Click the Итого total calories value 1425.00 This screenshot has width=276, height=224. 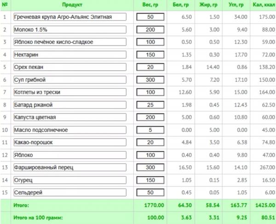[x=265, y=205]
